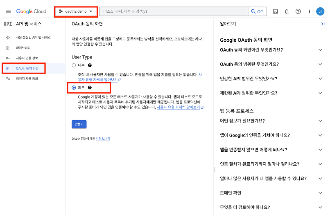
Task: Open the three-dot settings menu
Action: pyautogui.click(x=310, y=11)
